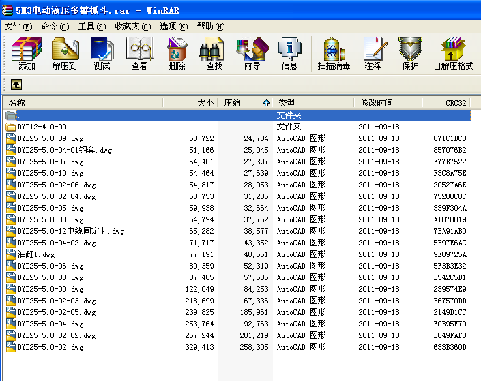Click packed size value 84,253

256,289
